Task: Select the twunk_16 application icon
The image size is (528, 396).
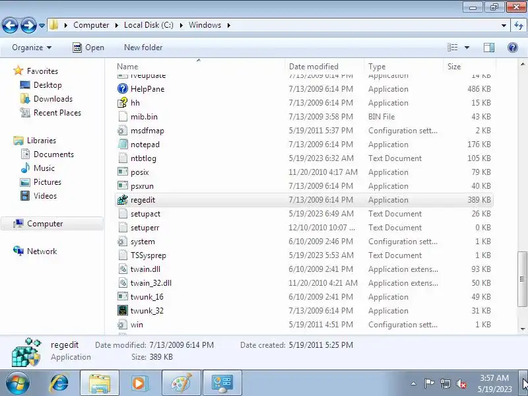Action: click(122, 296)
